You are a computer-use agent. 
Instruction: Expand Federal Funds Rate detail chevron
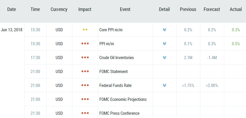(165, 85)
